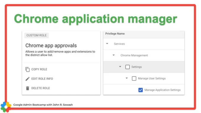
Task: Click the Google Admin Bootcamp footer text
Action: 43,105
